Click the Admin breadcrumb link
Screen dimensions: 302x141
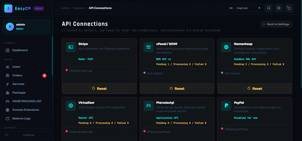65,8
